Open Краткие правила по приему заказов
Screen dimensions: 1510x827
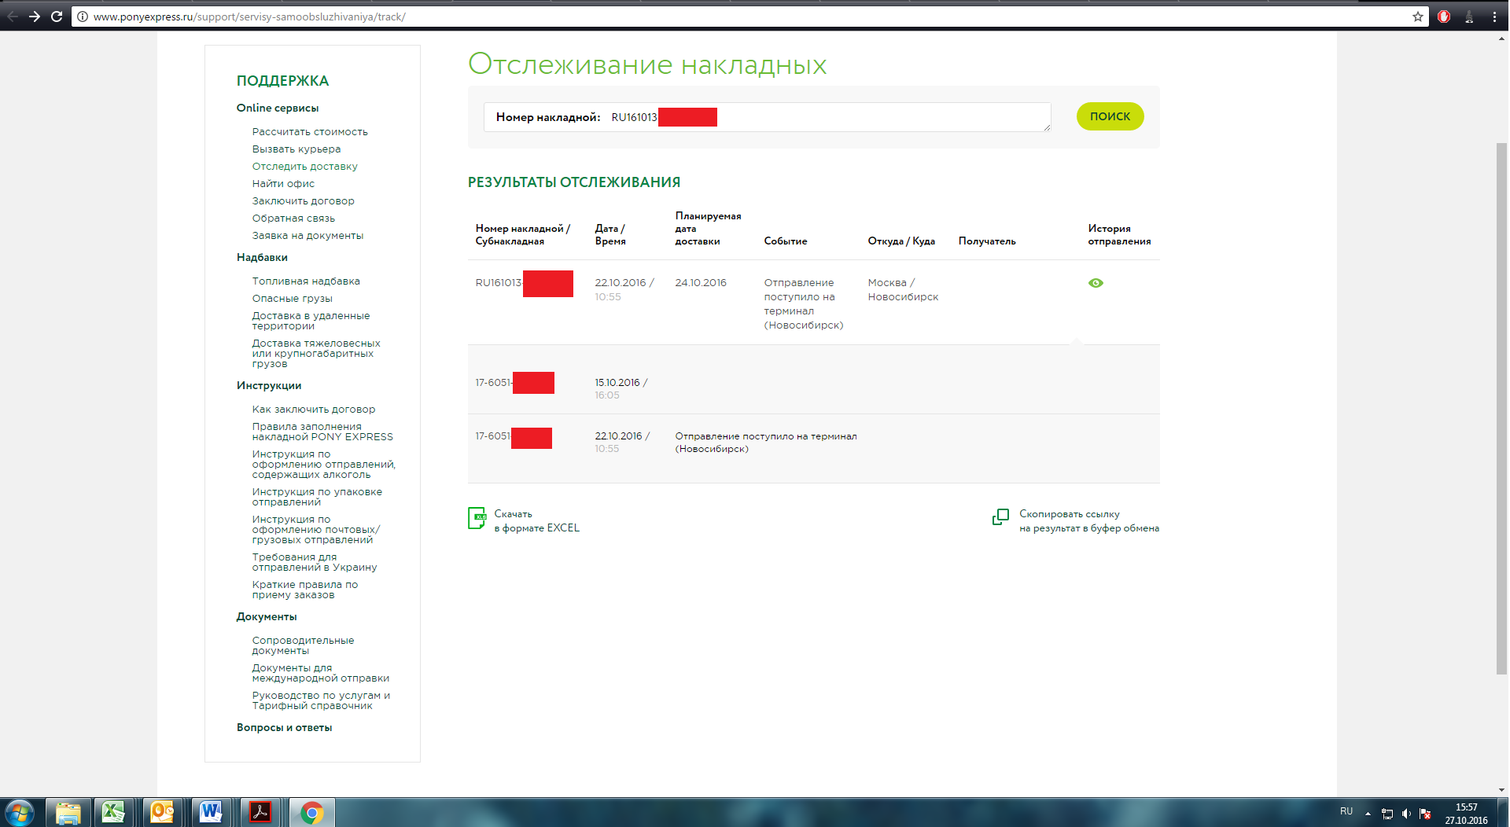click(305, 590)
